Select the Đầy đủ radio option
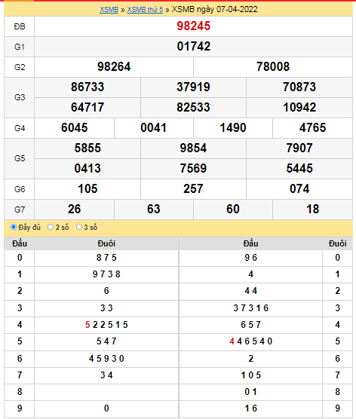 click(x=14, y=227)
